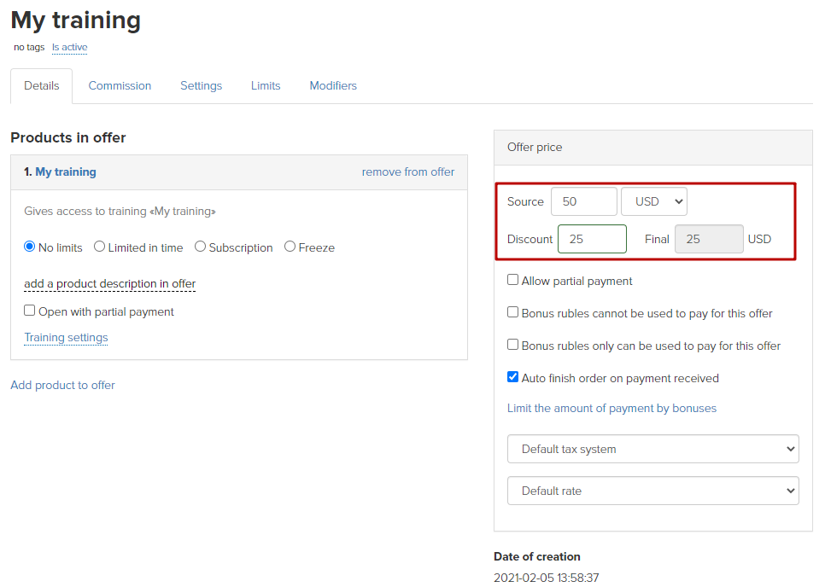
Task: Open the Settings tab
Action: pyautogui.click(x=201, y=85)
